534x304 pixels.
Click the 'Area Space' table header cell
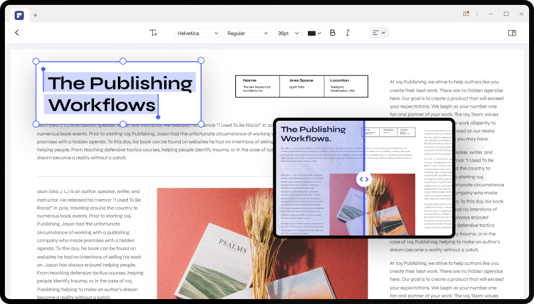point(301,80)
